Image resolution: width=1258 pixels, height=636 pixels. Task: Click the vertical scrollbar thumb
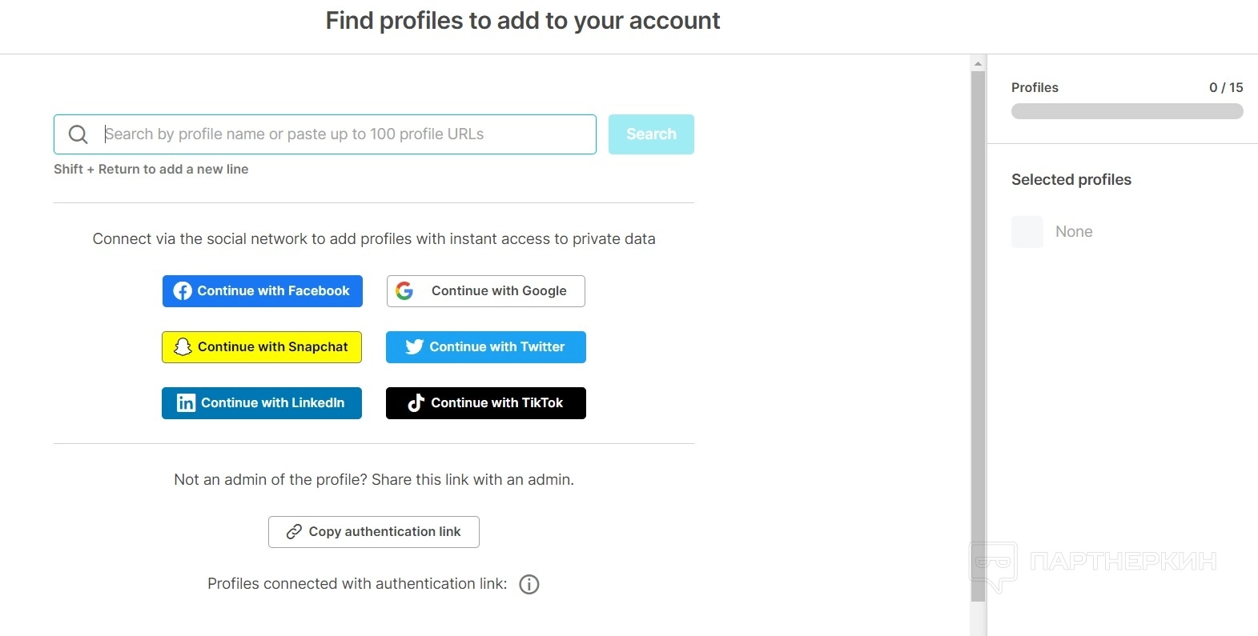click(978, 336)
